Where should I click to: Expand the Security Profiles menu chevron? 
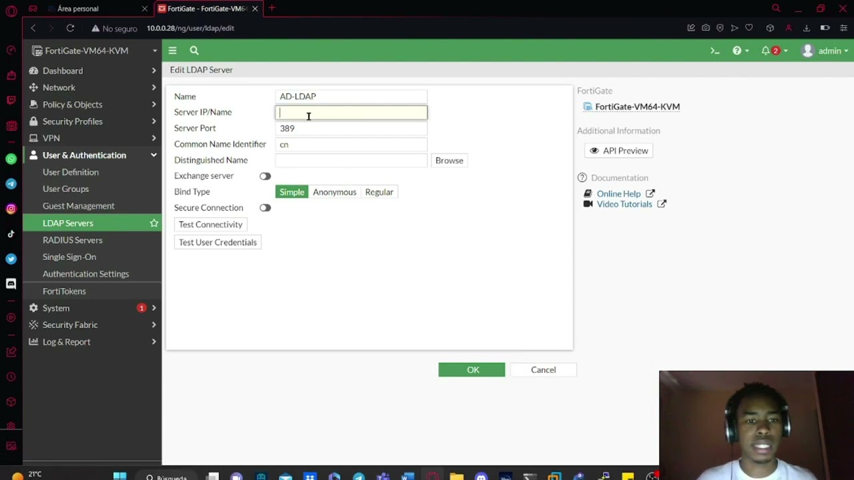coord(153,121)
